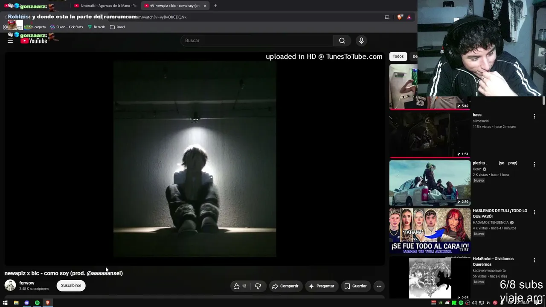Screen dimensions: 546x307
Task: Open the bass. video thumbnail
Action: [x=430, y=135]
